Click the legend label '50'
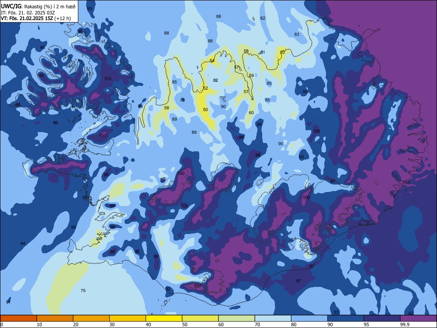This screenshot has height=328, width=437. point(185,325)
